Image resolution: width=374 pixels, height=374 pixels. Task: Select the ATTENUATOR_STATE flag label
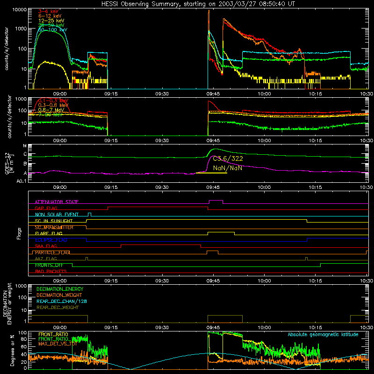[x=57, y=202]
